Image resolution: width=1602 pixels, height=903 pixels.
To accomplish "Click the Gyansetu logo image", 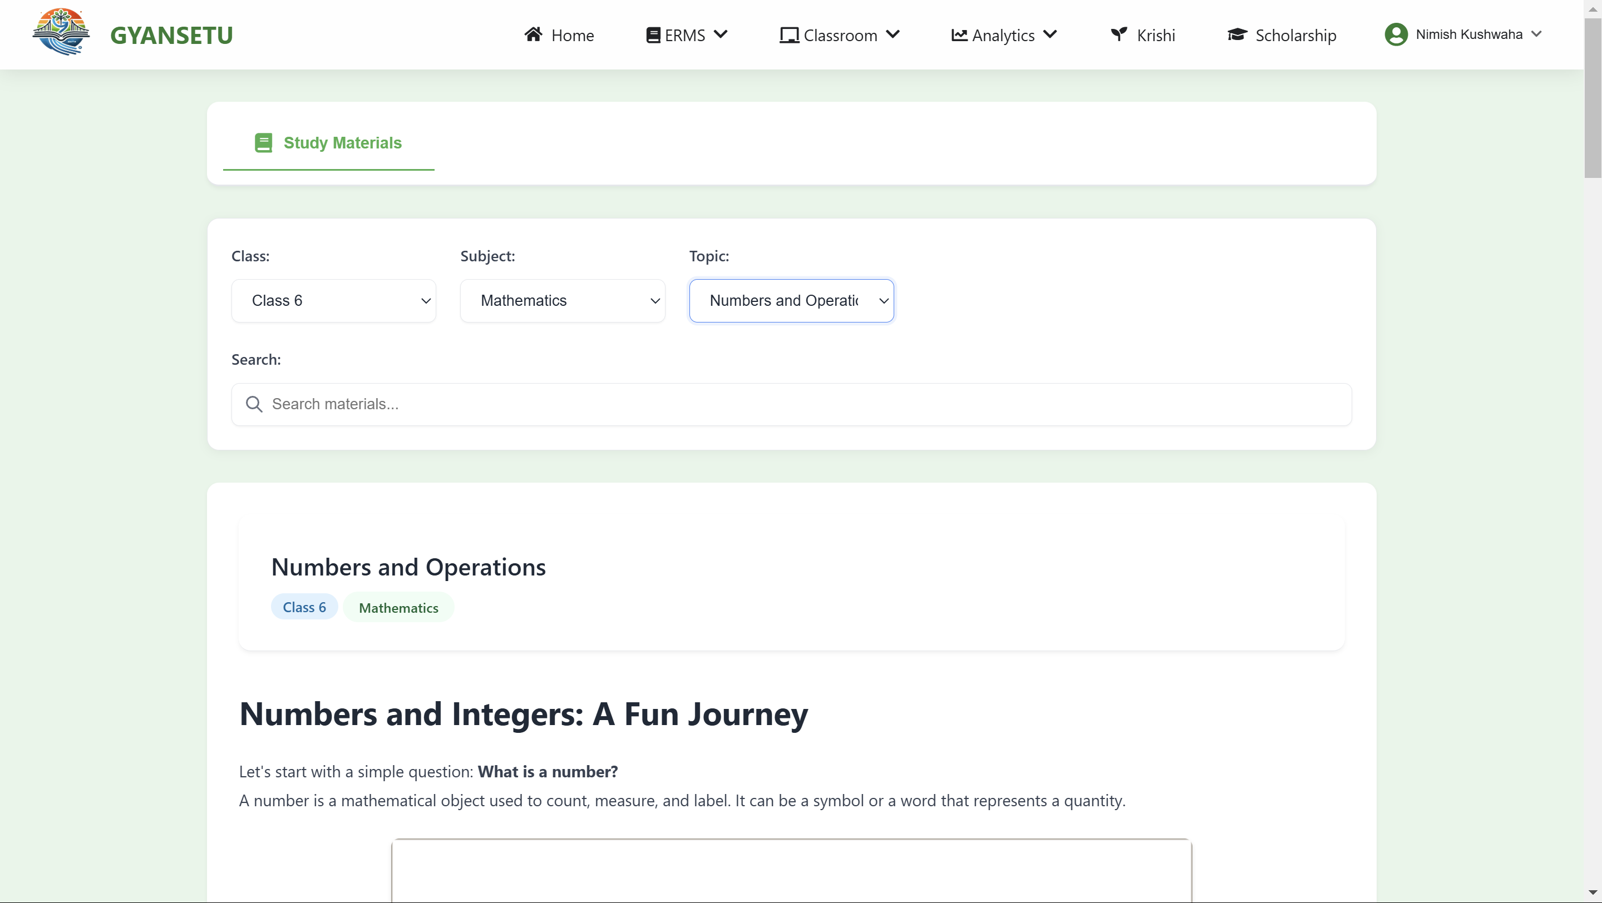I will [x=61, y=32].
